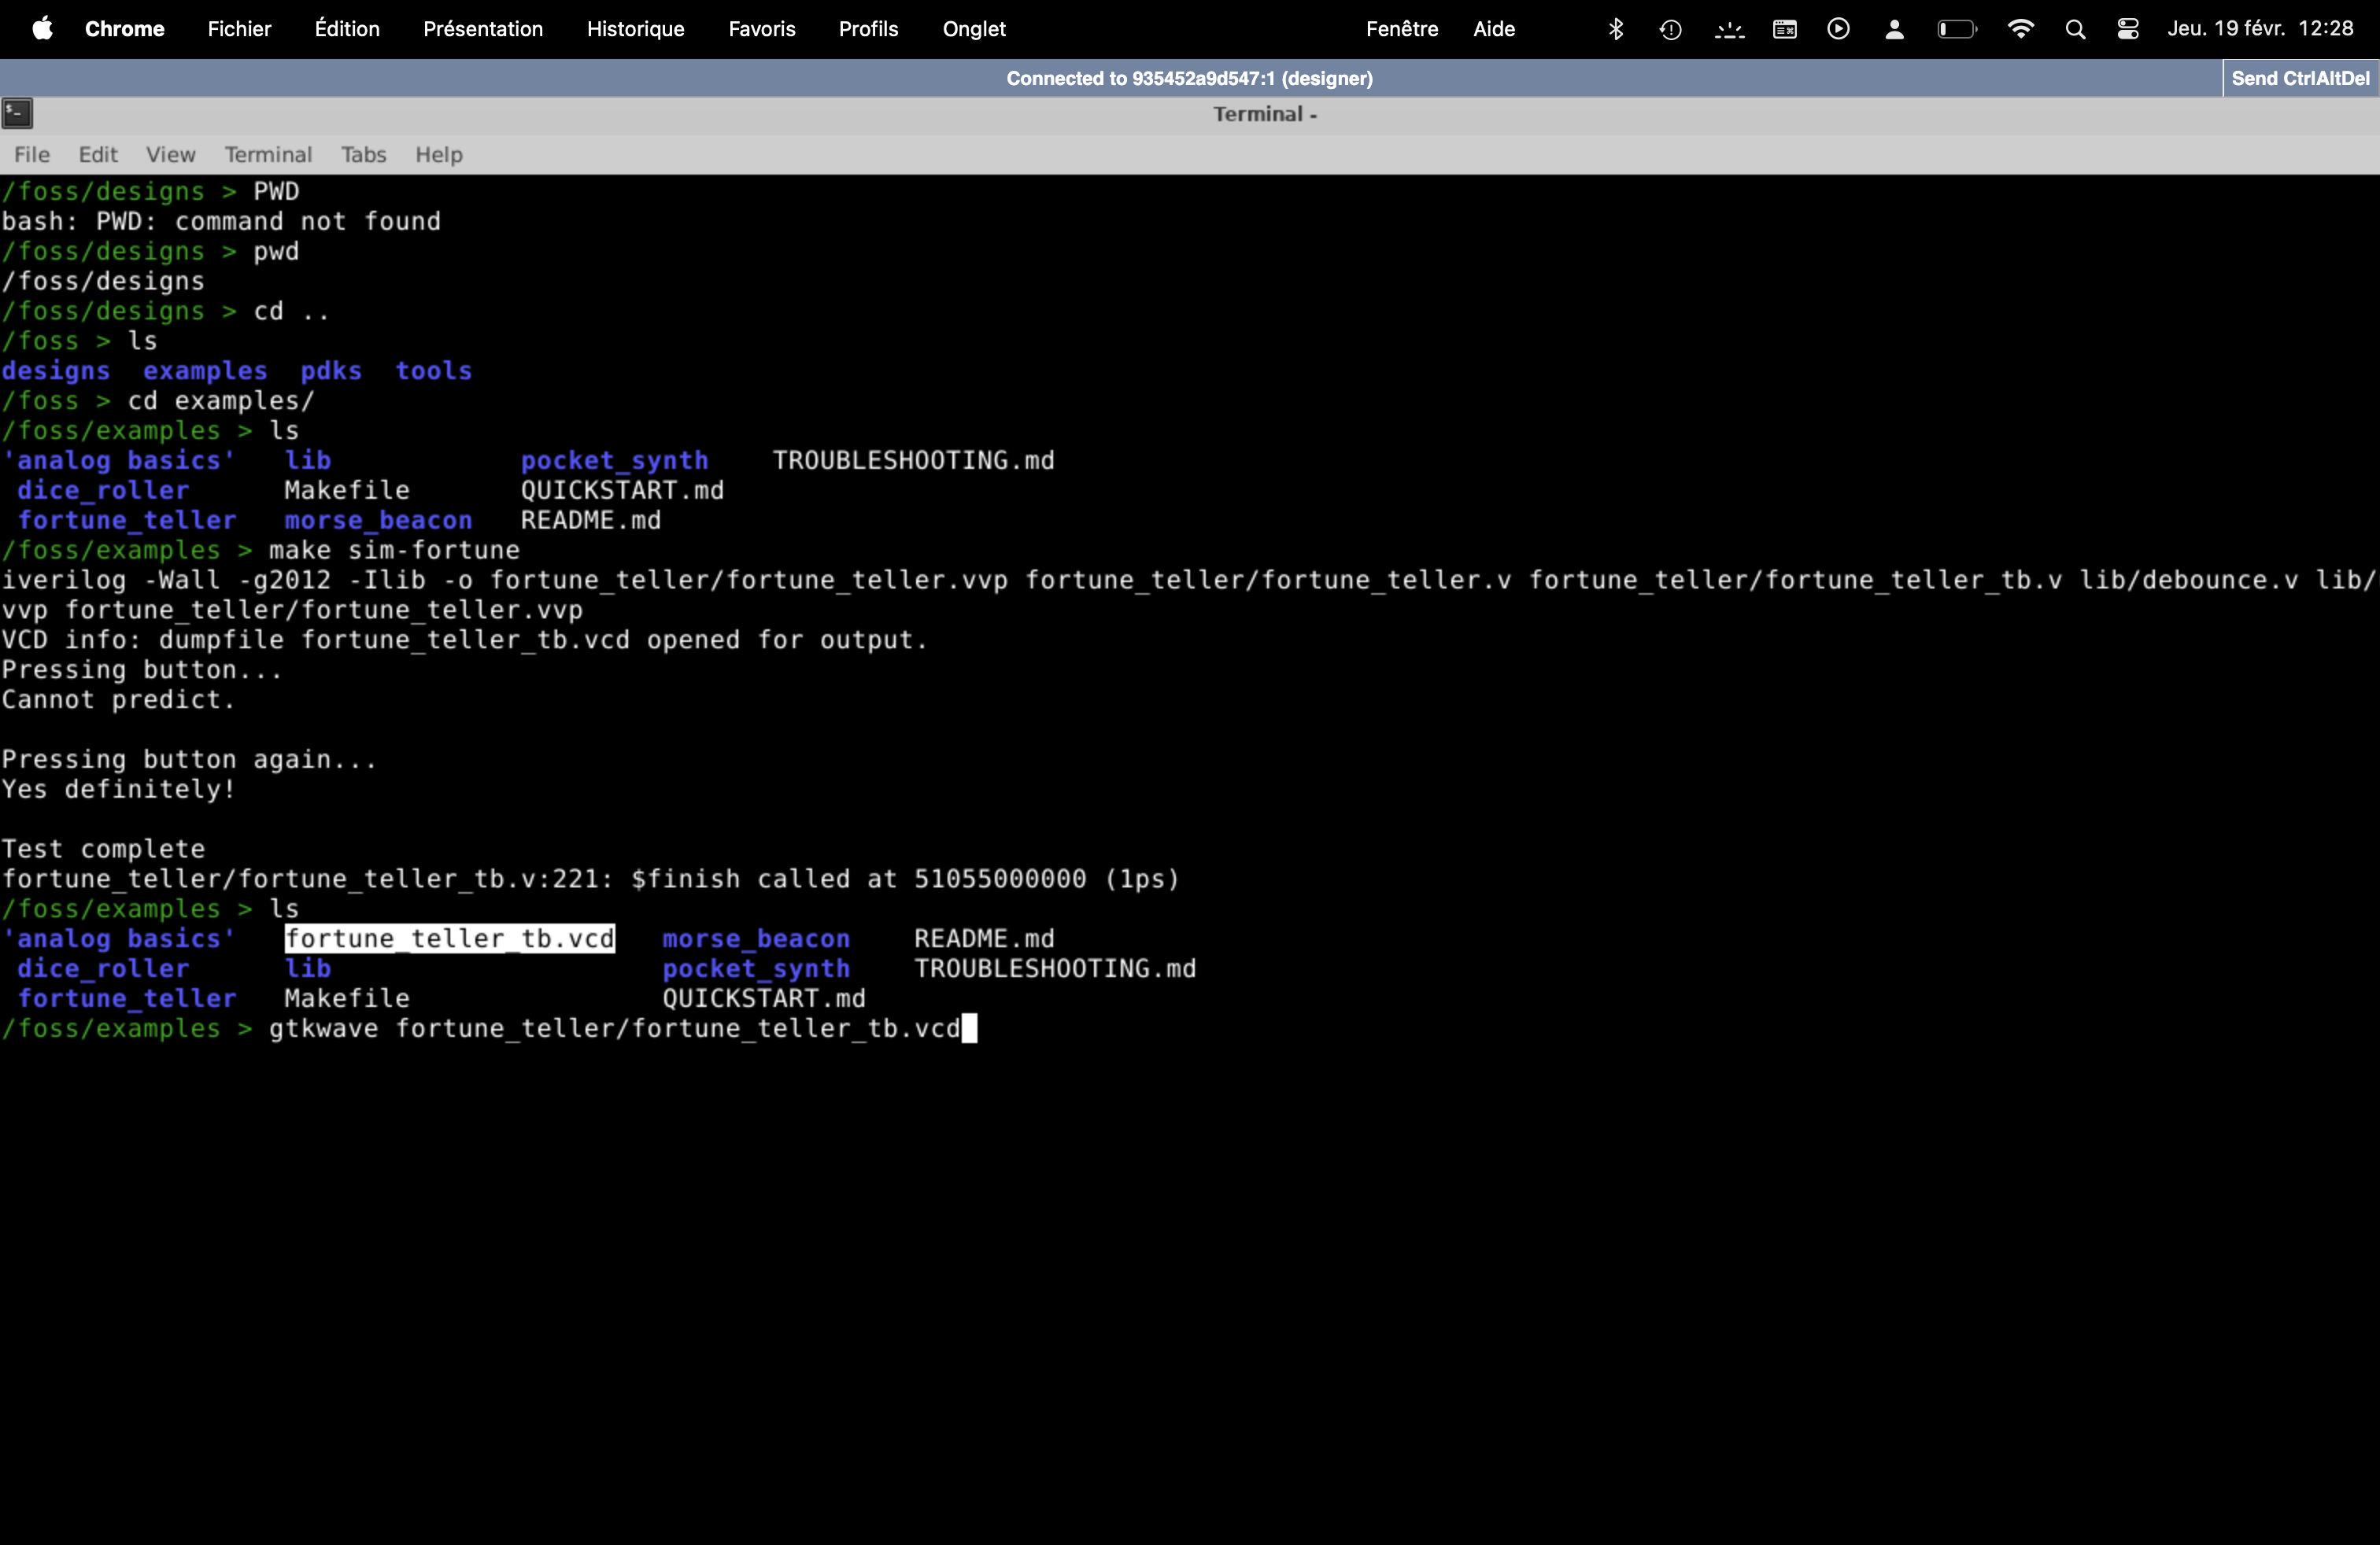Screen dimensions: 2380x1545
Task: Open the terminal View menu
Action: coord(170,154)
